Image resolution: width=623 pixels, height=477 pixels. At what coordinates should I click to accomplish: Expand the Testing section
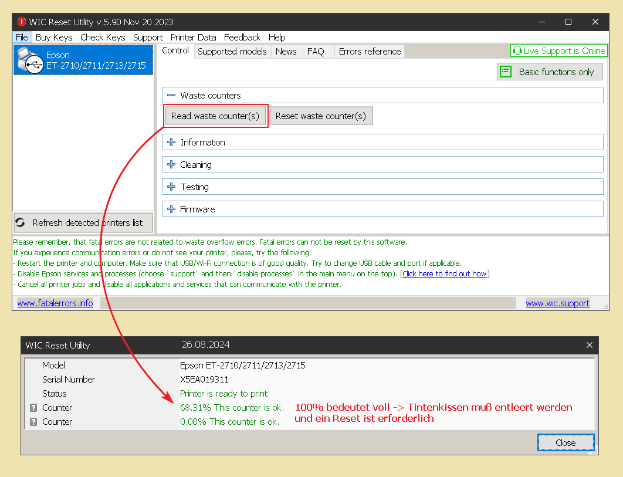coord(171,187)
